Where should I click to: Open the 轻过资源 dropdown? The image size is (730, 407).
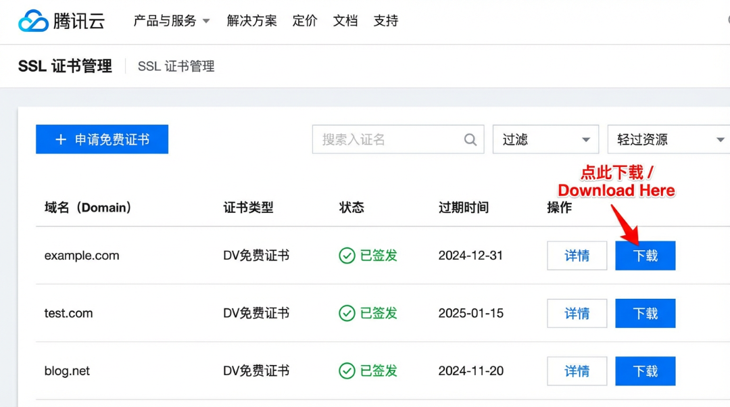[x=669, y=139]
